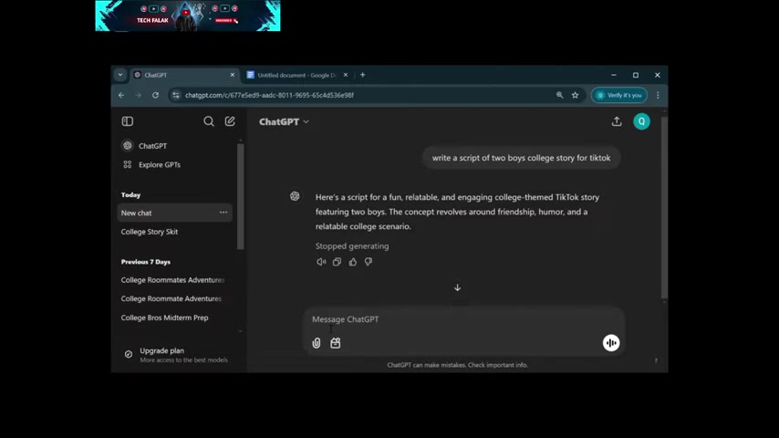Viewport: 779px width, 438px height.
Task: Click the Stopped generating text
Action: pyautogui.click(x=352, y=246)
